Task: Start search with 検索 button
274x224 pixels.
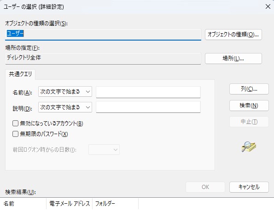Action: pyautogui.click(x=249, y=106)
